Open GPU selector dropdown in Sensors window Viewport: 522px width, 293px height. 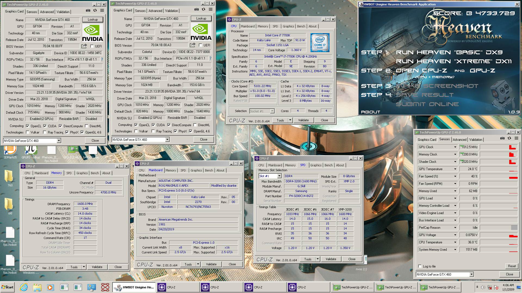471,274
